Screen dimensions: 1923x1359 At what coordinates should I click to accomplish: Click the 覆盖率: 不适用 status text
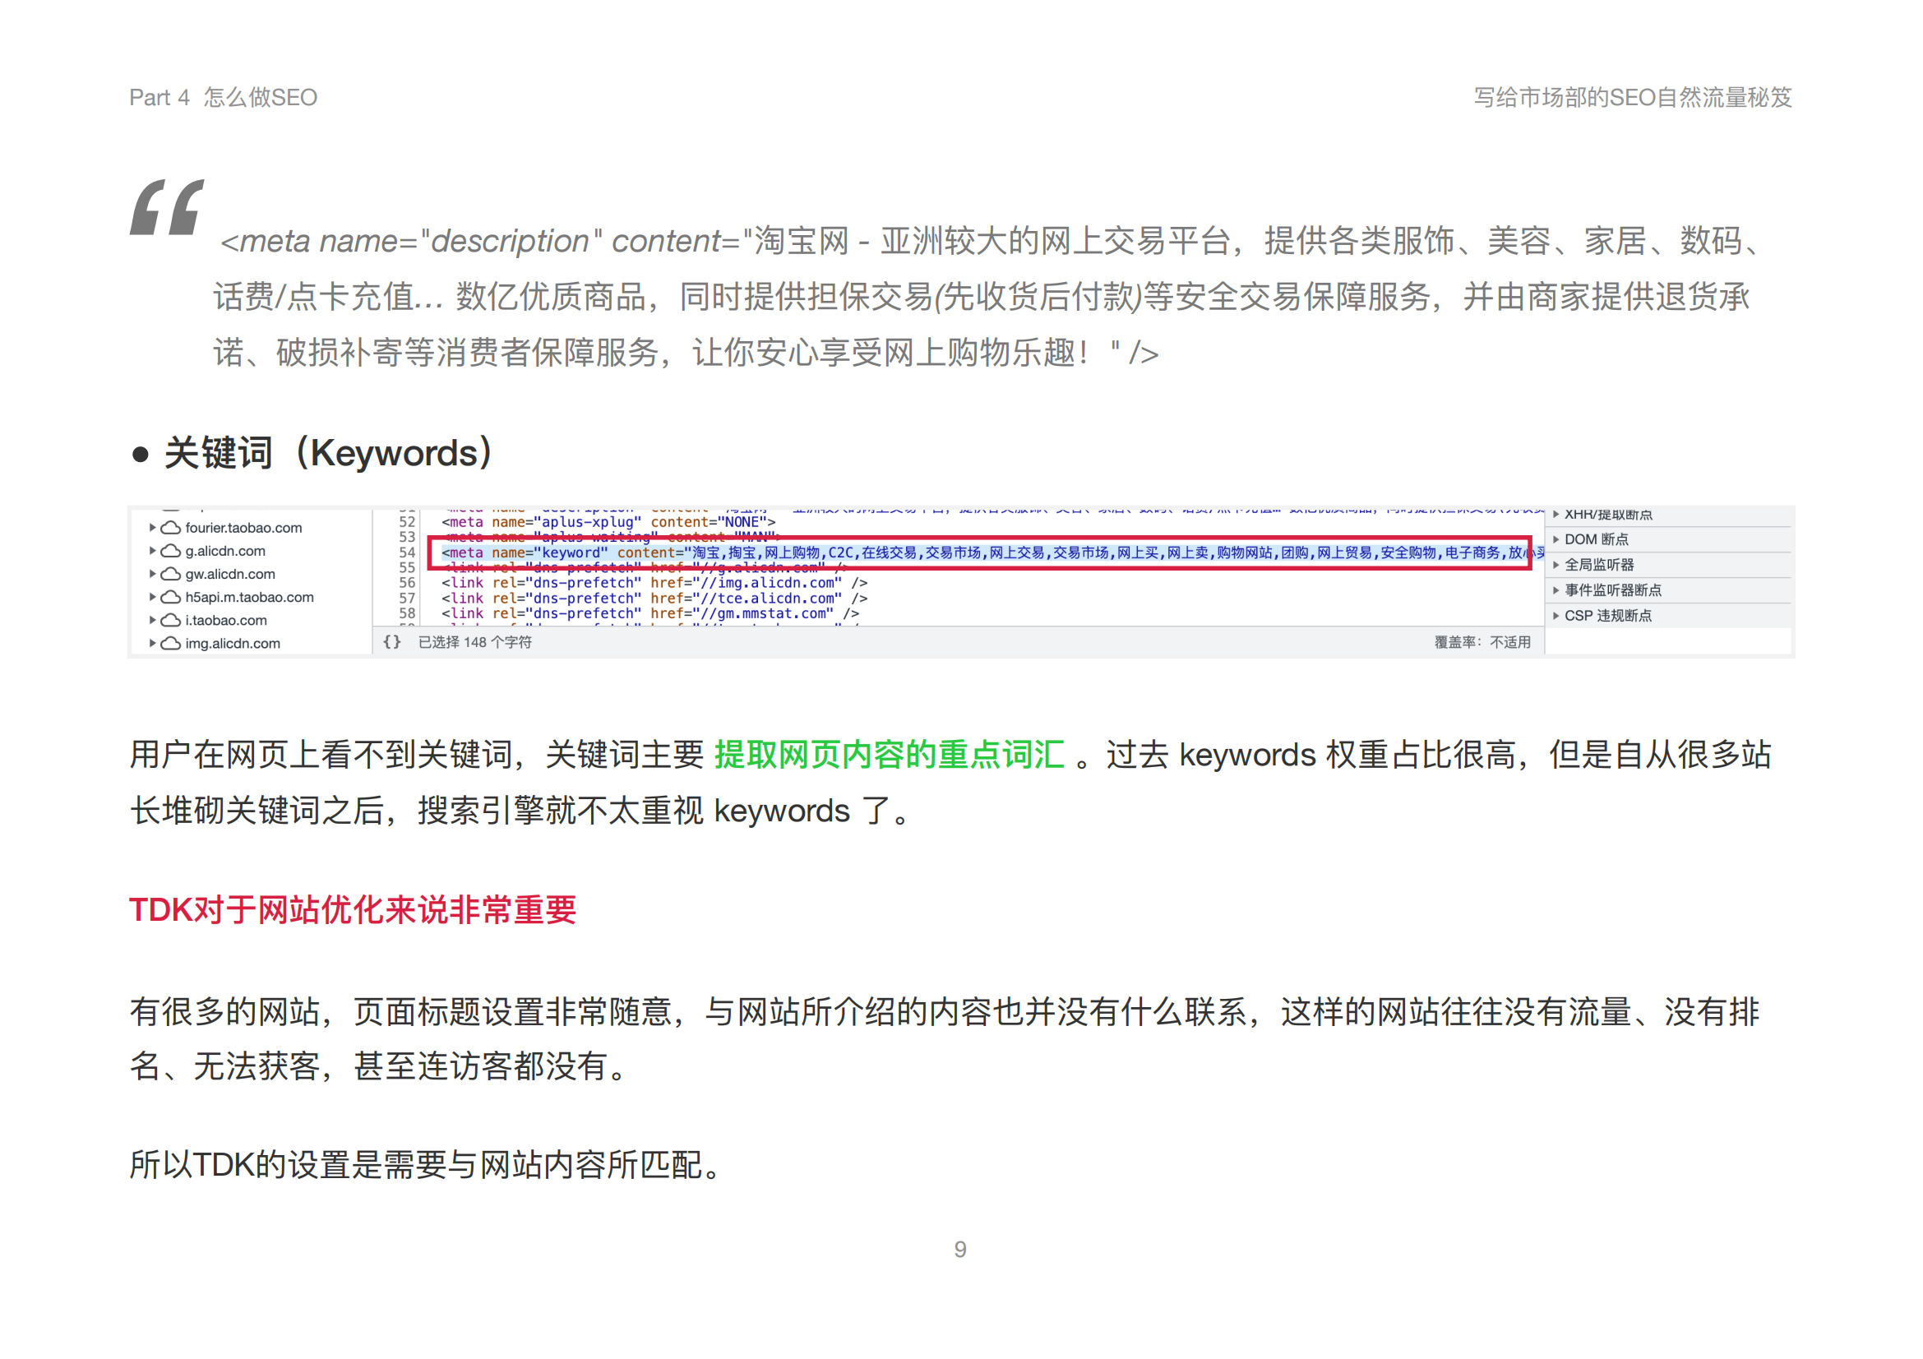[1482, 642]
